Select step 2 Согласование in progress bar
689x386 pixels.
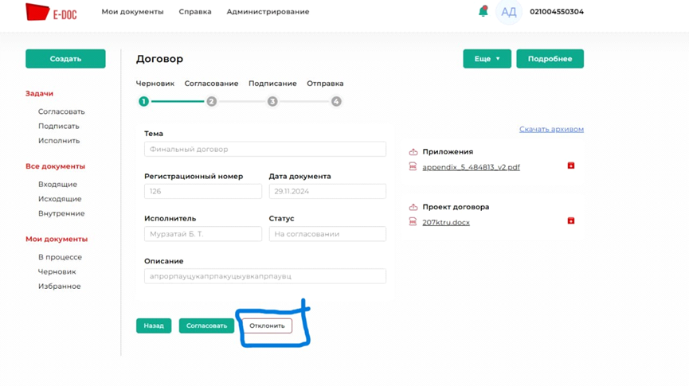pos(211,102)
